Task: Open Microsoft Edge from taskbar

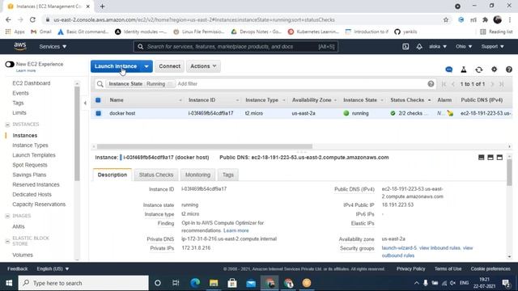Action: 195,283
